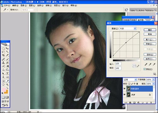Select the History Brush tool
This screenshot has height=113, width=158.
[x=7, y=63]
